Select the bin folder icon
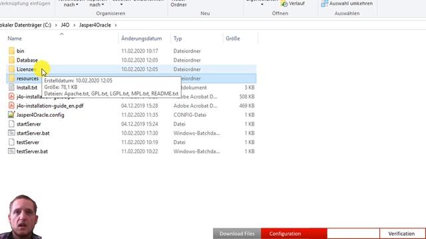This screenshot has width=426, height=239. (11, 51)
